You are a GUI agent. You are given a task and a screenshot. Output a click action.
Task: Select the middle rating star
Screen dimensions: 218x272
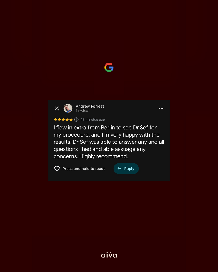(63, 120)
